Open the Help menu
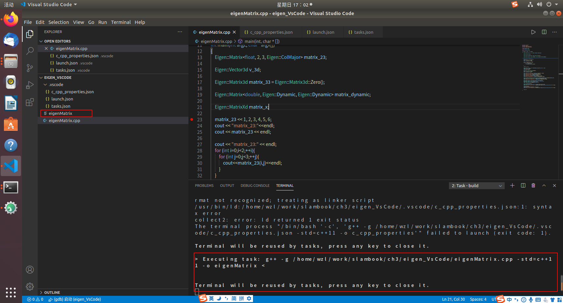563x303 pixels. coord(140,22)
